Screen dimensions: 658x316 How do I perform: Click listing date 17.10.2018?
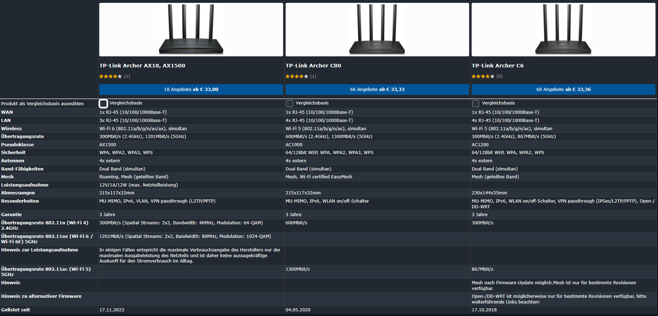[484, 310]
